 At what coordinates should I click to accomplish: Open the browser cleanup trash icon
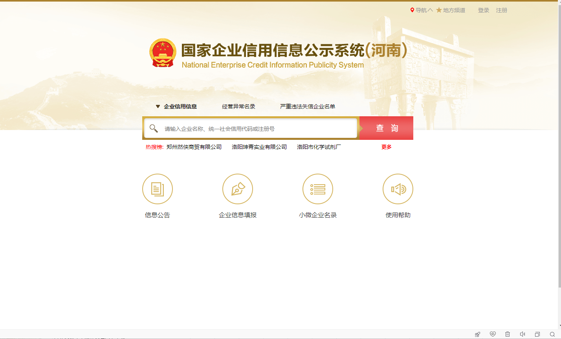click(507, 334)
